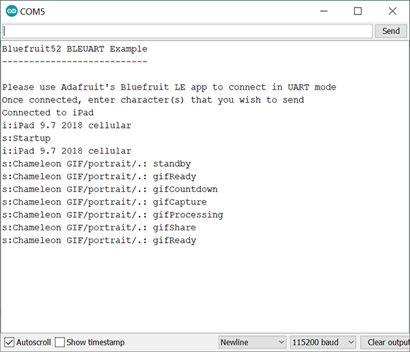Viewport: 410px width, 352px height.
Task: Click the Arduino logo icon in title bar
Action: [x=12, y=11]
